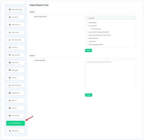Enable the Packages export checkbox
144x140 pixels.
pos(87,42)
